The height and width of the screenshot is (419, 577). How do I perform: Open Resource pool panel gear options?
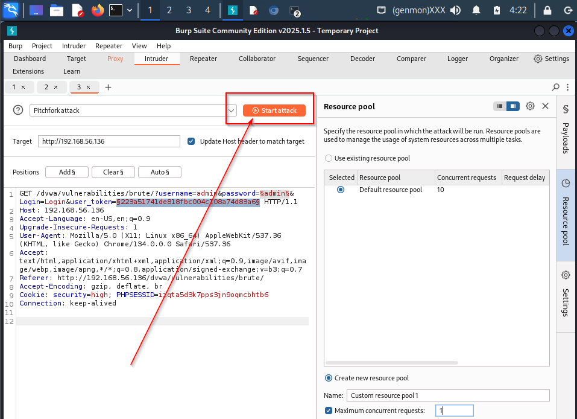click(530, 106)
